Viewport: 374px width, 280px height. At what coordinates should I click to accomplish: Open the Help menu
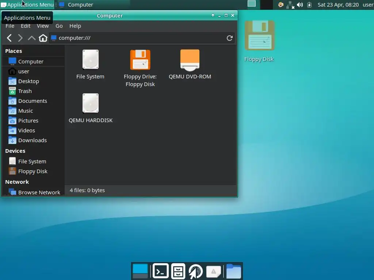point(75,26)
